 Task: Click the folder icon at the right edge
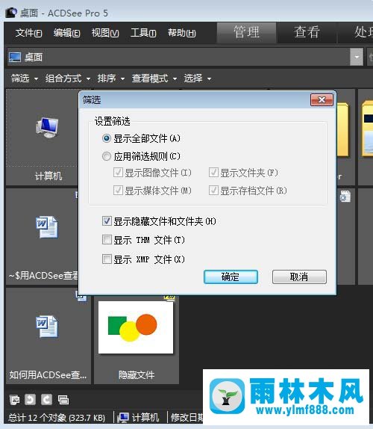click(367, 129)
